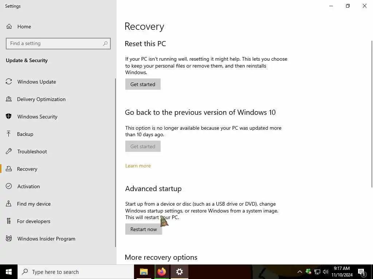Viewport: 373px width, 279px height.
Task: Open the Windows Update label
Action: [x=37, y=82]
